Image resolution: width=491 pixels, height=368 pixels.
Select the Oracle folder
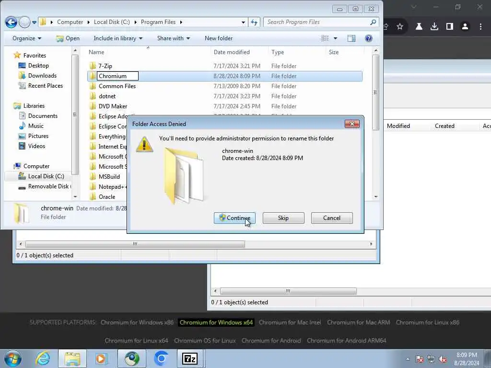107,197
